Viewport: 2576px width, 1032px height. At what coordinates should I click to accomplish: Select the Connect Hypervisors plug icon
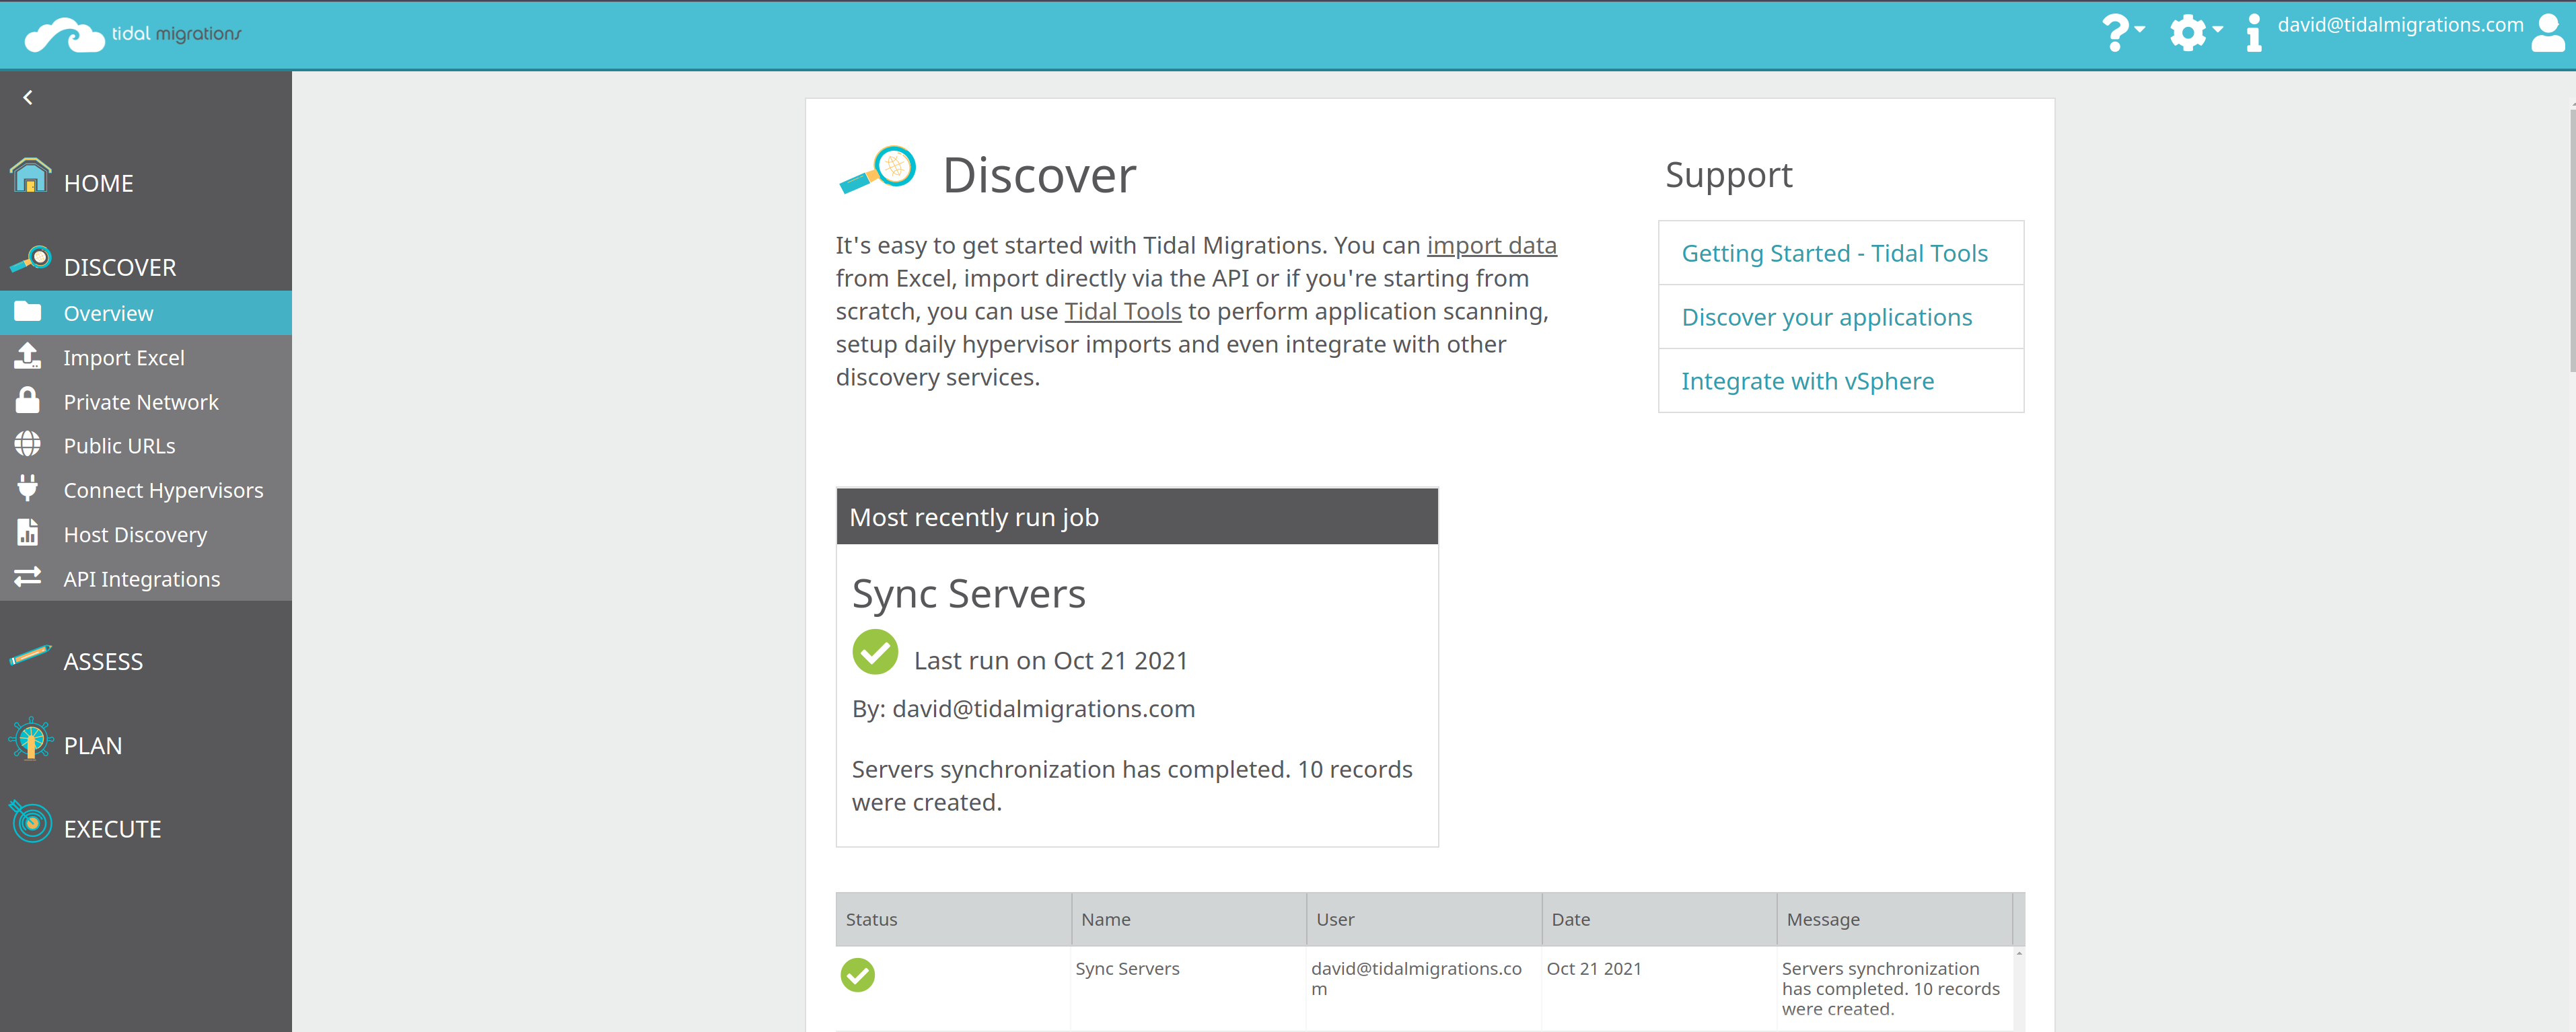coord(28,488)
